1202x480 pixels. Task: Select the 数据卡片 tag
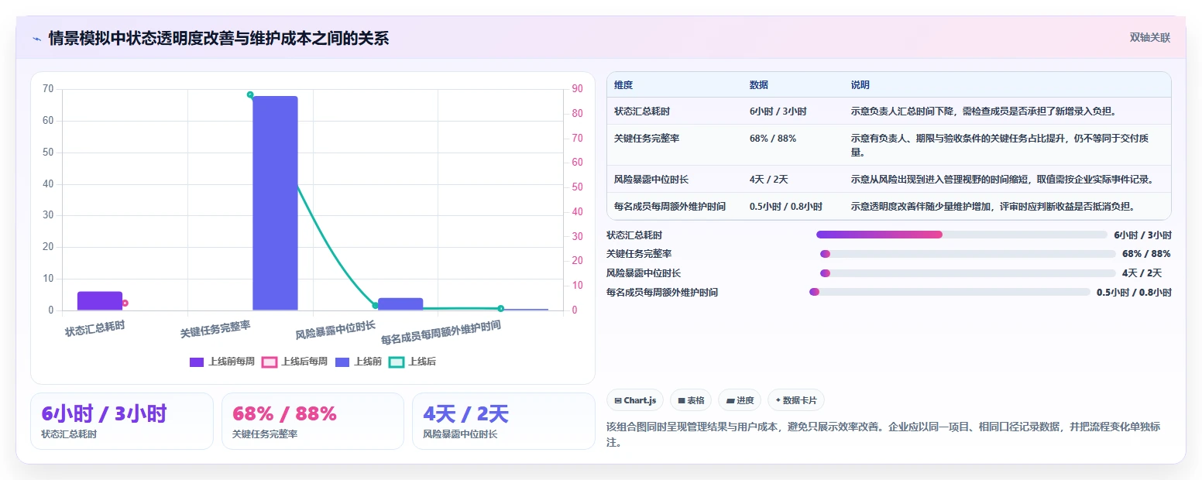coord(796,400)
